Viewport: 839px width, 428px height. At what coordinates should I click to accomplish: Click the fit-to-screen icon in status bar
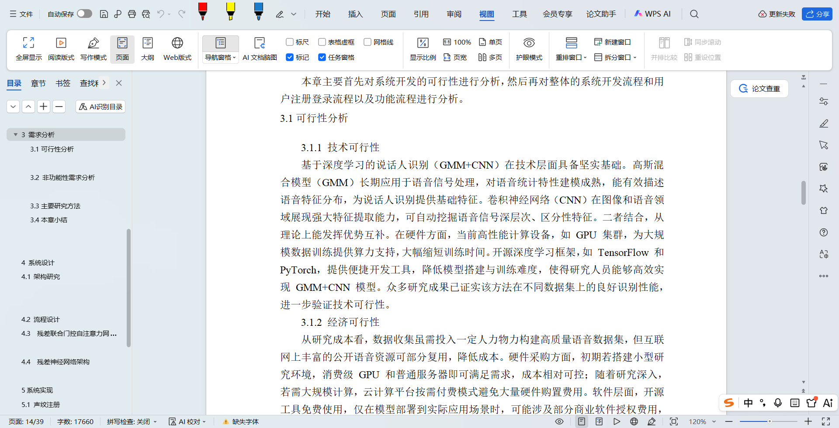click(x=674, y=421)
